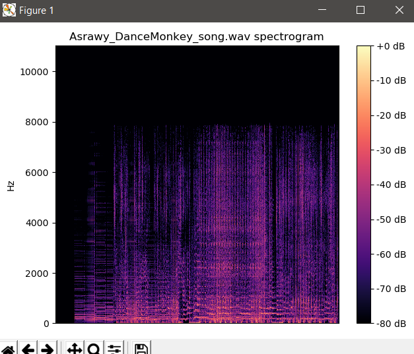Go forward to next view arrow

48,349
